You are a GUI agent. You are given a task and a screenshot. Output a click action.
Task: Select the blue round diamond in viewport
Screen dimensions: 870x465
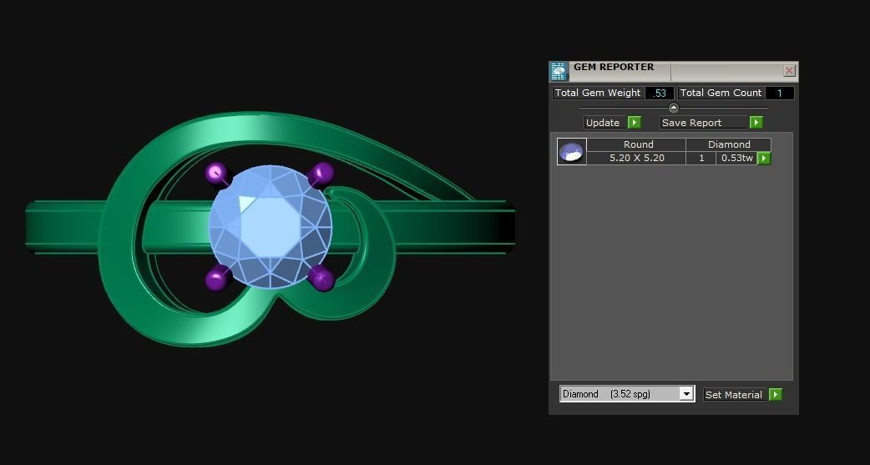point(271,226)
